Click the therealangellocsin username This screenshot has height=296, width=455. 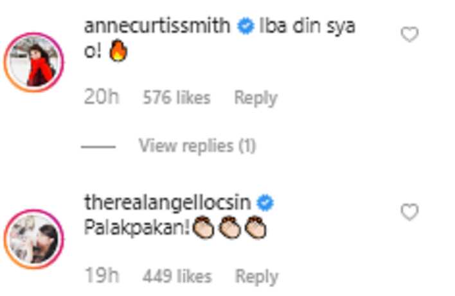[x=168, y=202]
